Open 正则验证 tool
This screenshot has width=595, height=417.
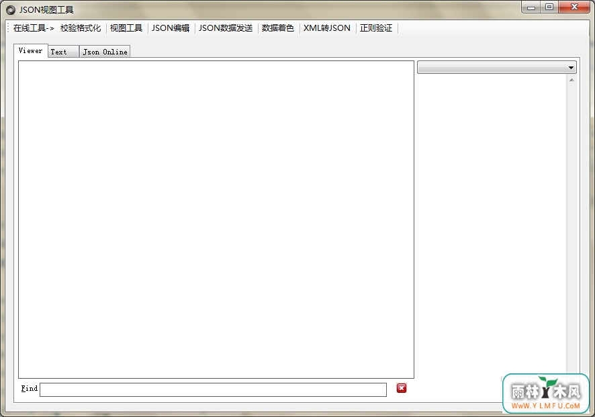pyautogui.click(x=376, y=28)
